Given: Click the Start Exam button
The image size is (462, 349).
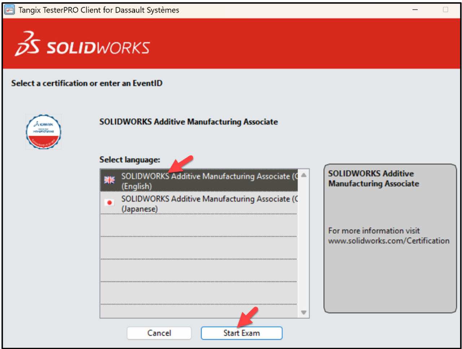Looking at the screenshot, I should 241,333.
